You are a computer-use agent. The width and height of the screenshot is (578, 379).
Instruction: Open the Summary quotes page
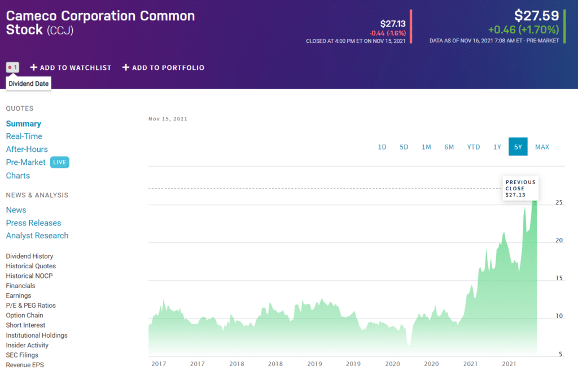[x=23, y=124]
